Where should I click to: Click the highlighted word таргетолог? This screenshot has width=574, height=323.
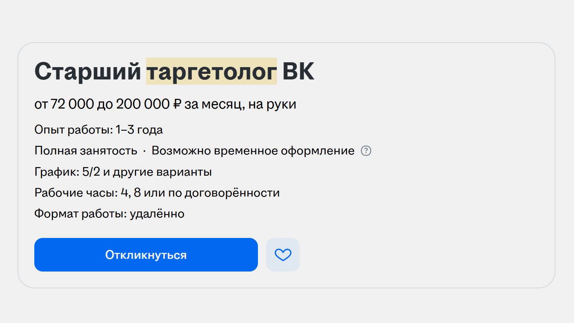tap(211, 71)
